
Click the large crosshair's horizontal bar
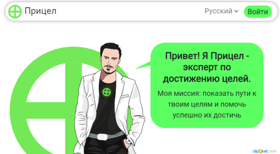pyautogui.click(x=46, y=110)
